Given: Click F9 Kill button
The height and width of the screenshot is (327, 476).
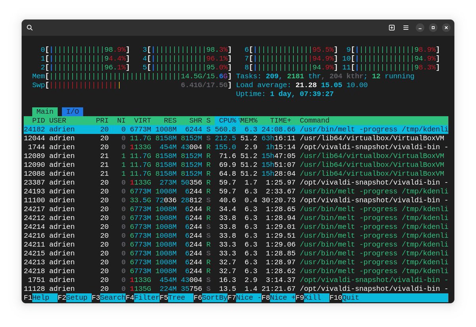Looking at the screenshot, I should (x=313, y=298).
